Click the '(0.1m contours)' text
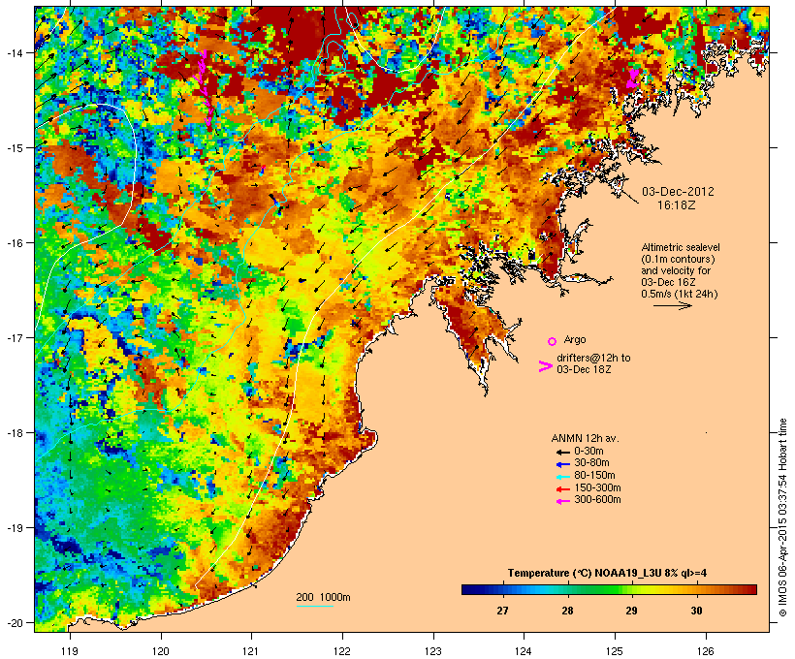Viewport: 795px width, 659px height. [x=678, y=259]
